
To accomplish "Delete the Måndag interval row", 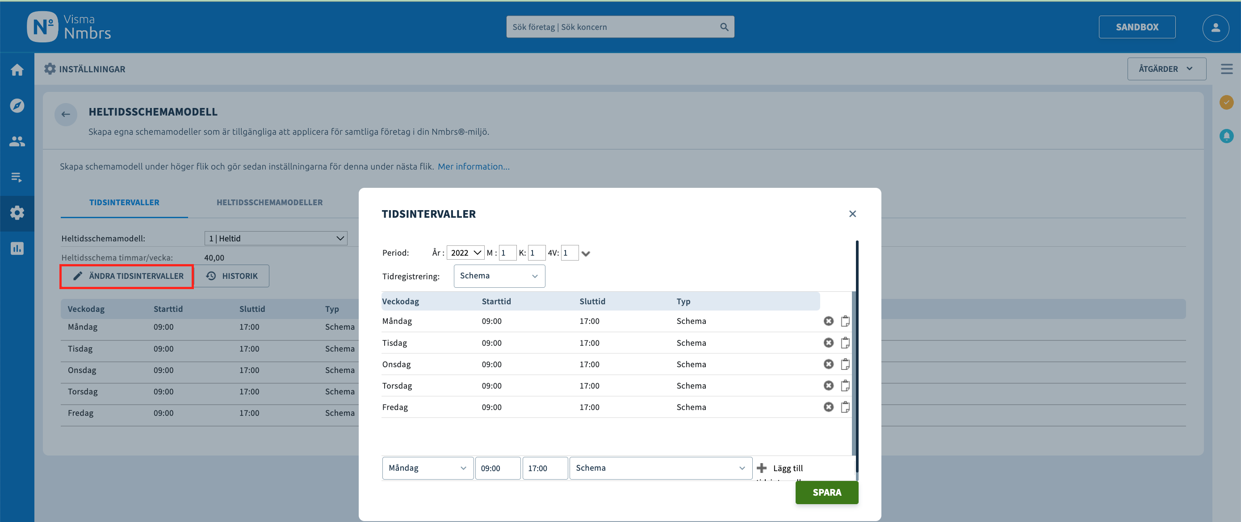I will click(x=828, y=321).
